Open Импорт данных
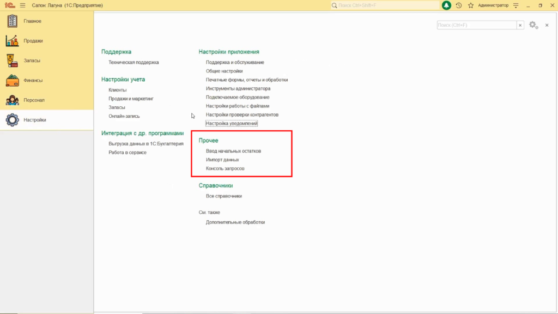The height and width of the screenshot is (314, 558). (x=222, y=160)
